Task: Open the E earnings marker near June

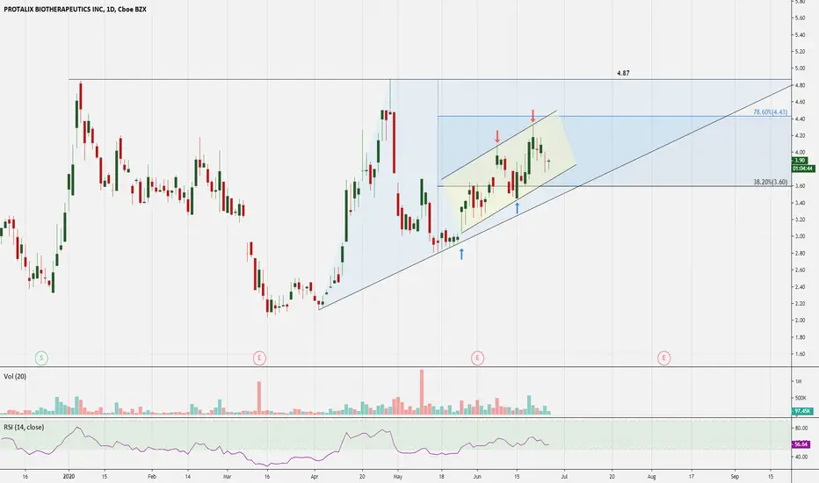Action: pyautogui.click(x=477, y=358)
